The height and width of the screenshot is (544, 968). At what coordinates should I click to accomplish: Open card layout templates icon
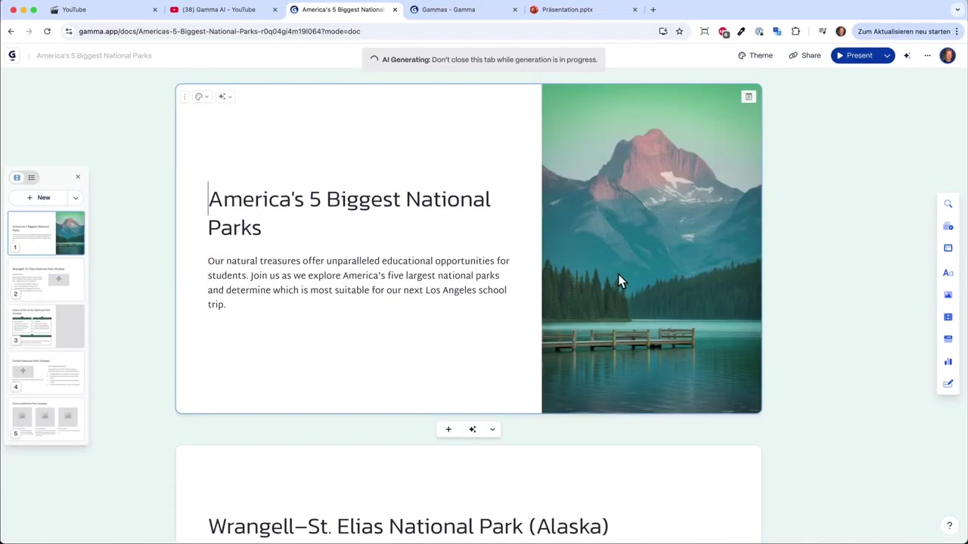pyautogui.click(x=948, y=248)
